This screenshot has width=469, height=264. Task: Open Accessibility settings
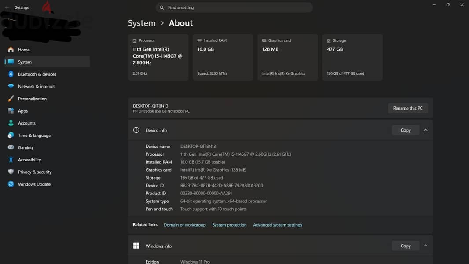[x=47, y=160]
